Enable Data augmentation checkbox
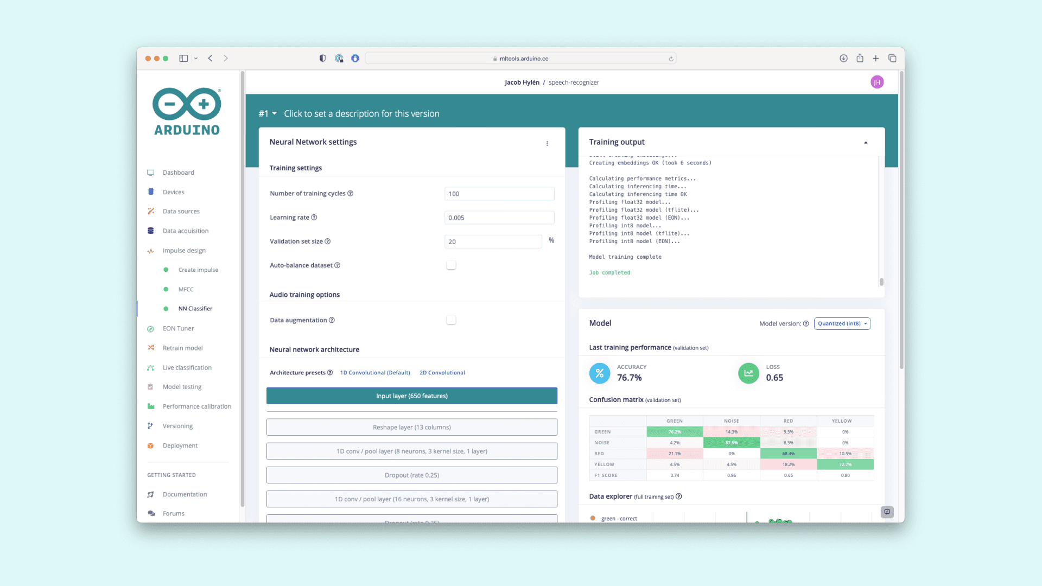The height and width of the screenshot is (586, 1042). 451,320
